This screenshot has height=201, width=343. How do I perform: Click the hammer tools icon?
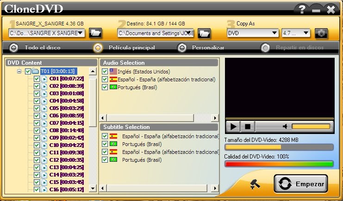coord(255,184)
